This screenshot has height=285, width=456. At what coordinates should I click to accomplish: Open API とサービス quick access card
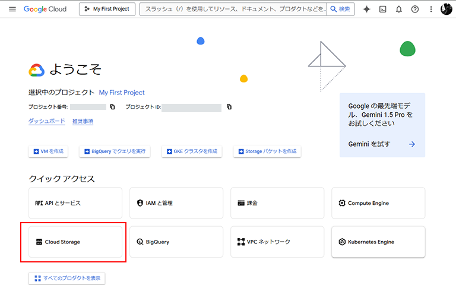[75, 203]
